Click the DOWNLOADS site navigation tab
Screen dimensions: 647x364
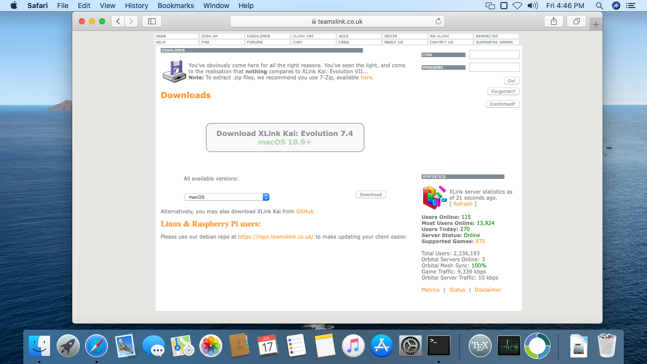point(267,36)
